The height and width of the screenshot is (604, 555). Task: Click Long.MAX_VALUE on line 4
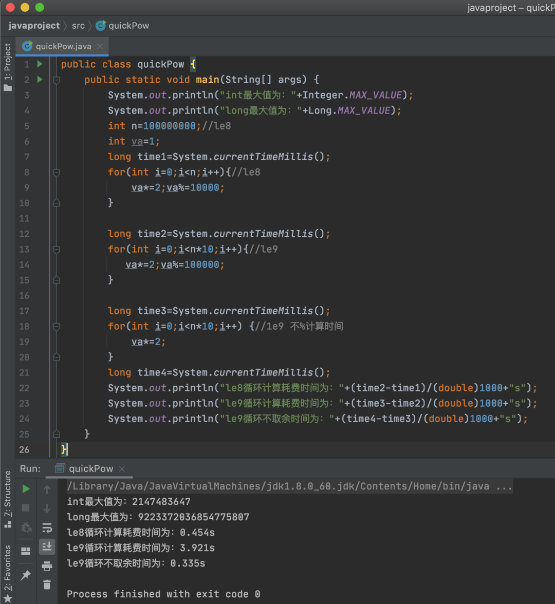pos(349,110)
